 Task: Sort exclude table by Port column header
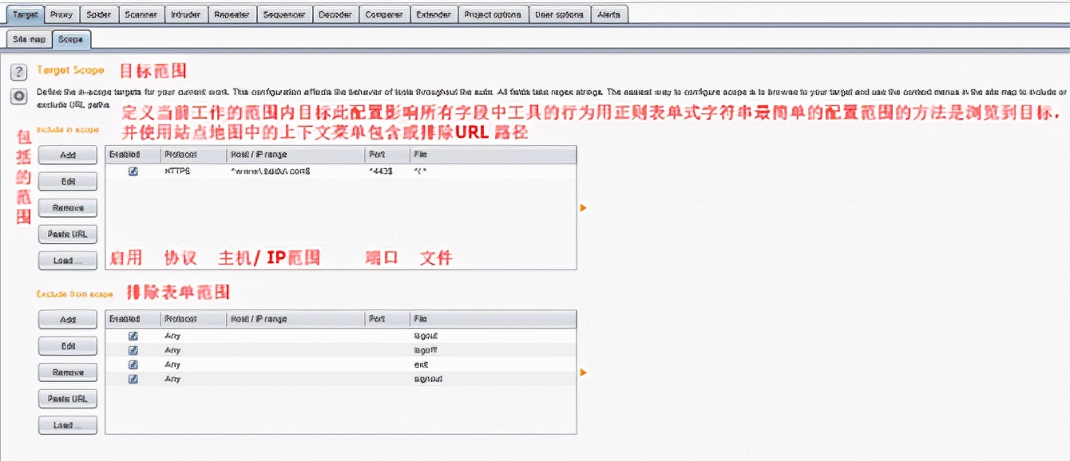[387, 319]
